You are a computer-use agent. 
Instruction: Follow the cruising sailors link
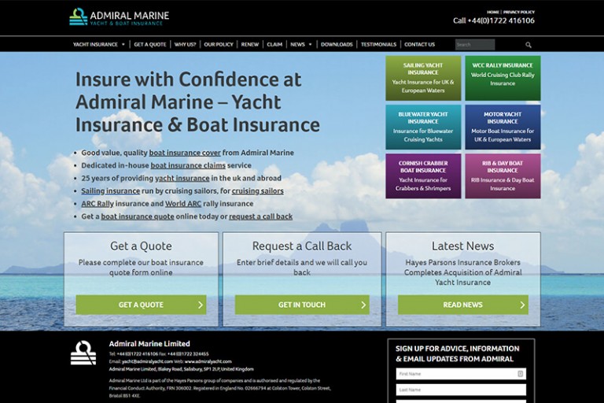258,191
